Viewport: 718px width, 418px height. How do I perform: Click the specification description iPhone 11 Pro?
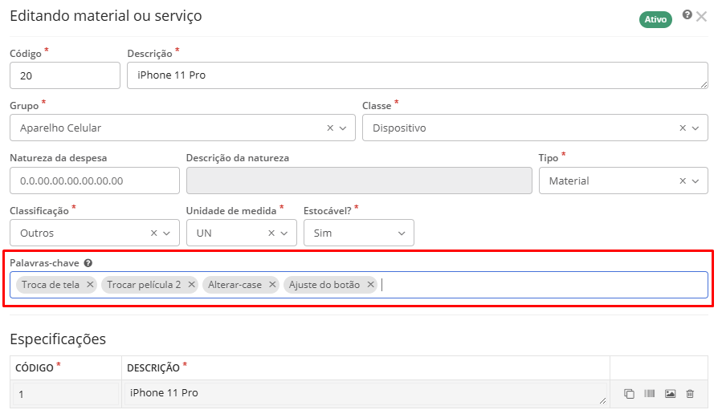[366, 394]
